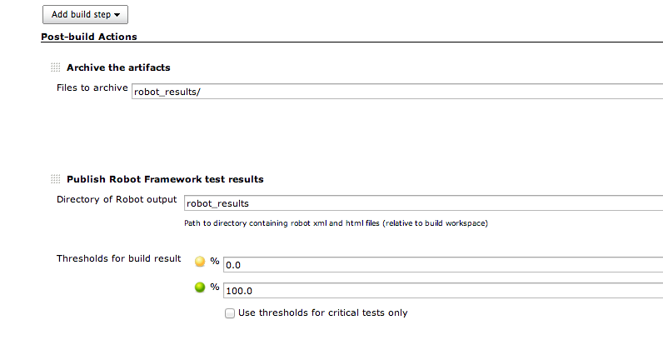Click the Thresholds for build result label
The width and height of the screenshot is (663, 355).
pos(118,258)
